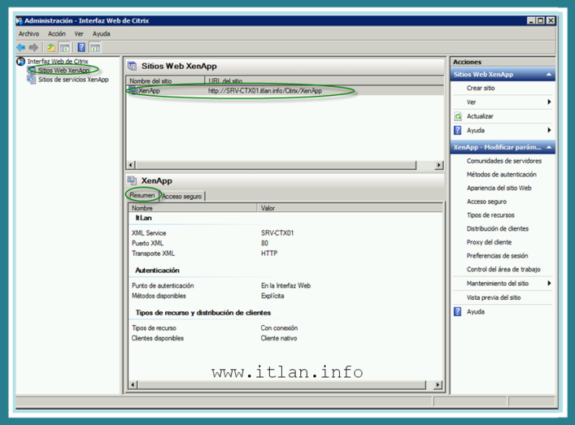This screenshot has height=425, width=575.
Task: Click the blue Help toolbar icon
Action: coord(81,47)
